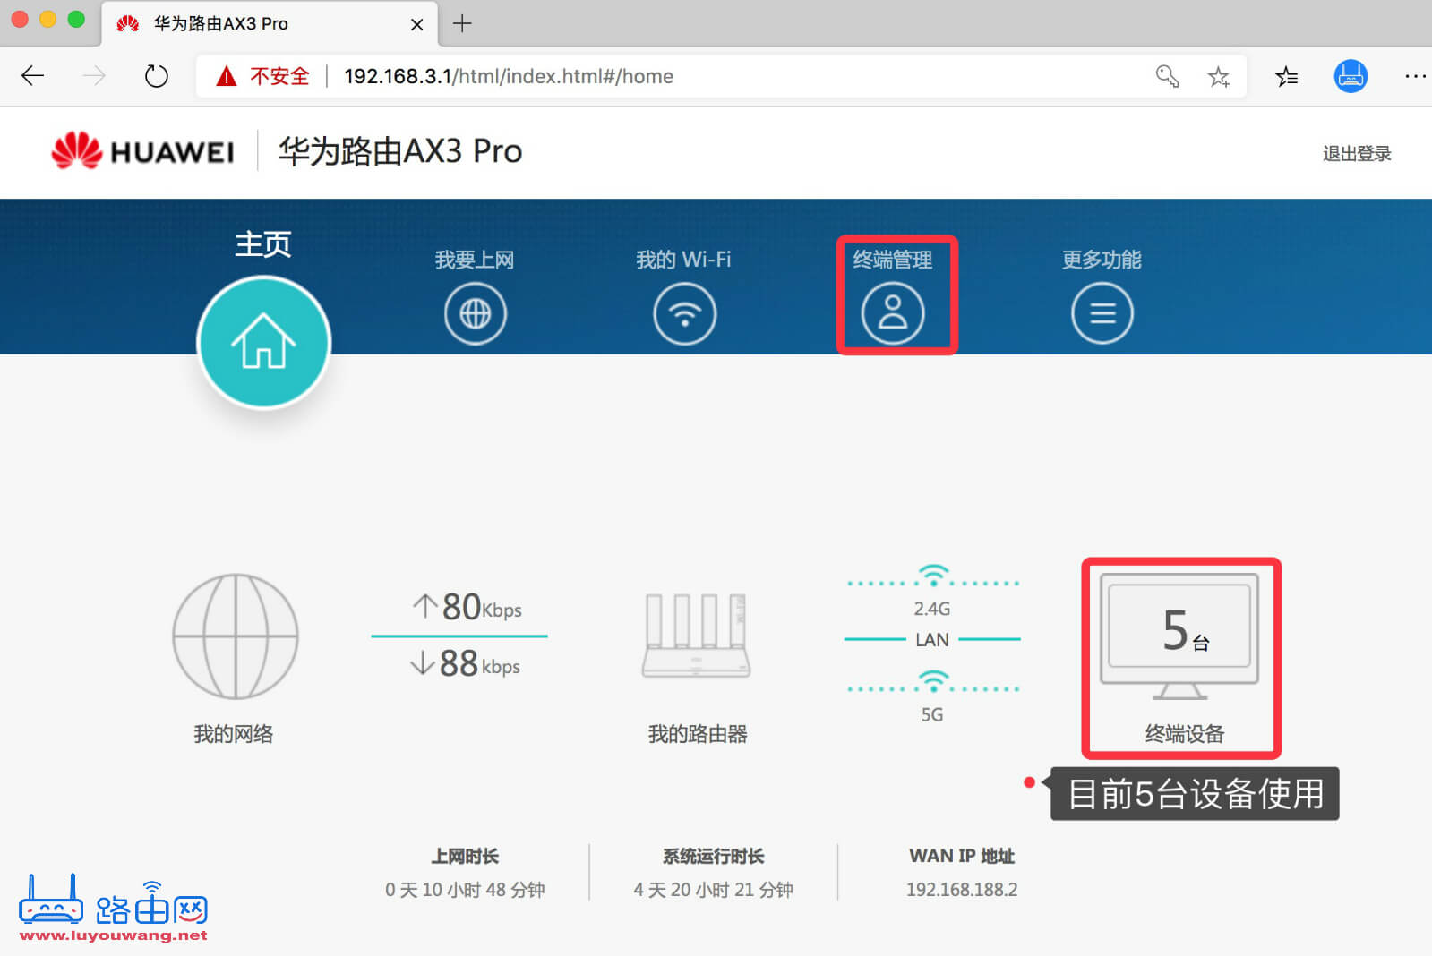This screenshot has height=956, width=1432.
Task: Click the 我的网络 globe icon
Action: [x=235, y=636]
